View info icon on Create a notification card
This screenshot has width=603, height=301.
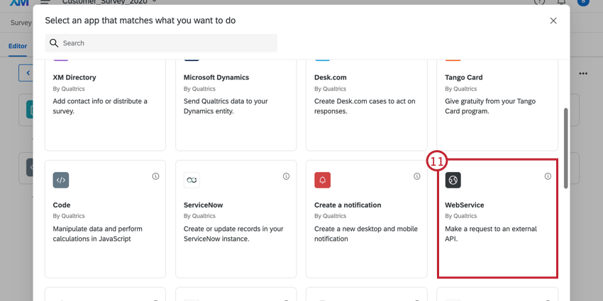point(416,176)
